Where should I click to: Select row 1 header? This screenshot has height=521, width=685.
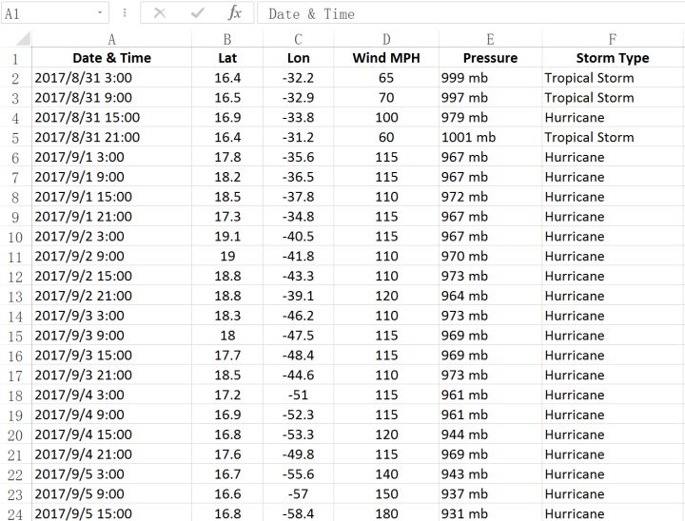pyautogui.click(x=16, y=58)
